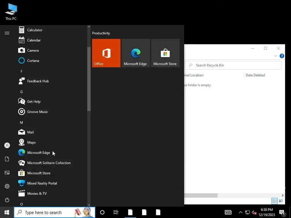Open Task View on the taskbar
Image resolution: width=291 pixels, height=218 pixels.
[116, 212]
